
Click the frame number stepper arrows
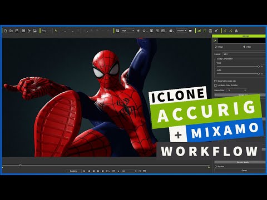click(x=136, y=171)
